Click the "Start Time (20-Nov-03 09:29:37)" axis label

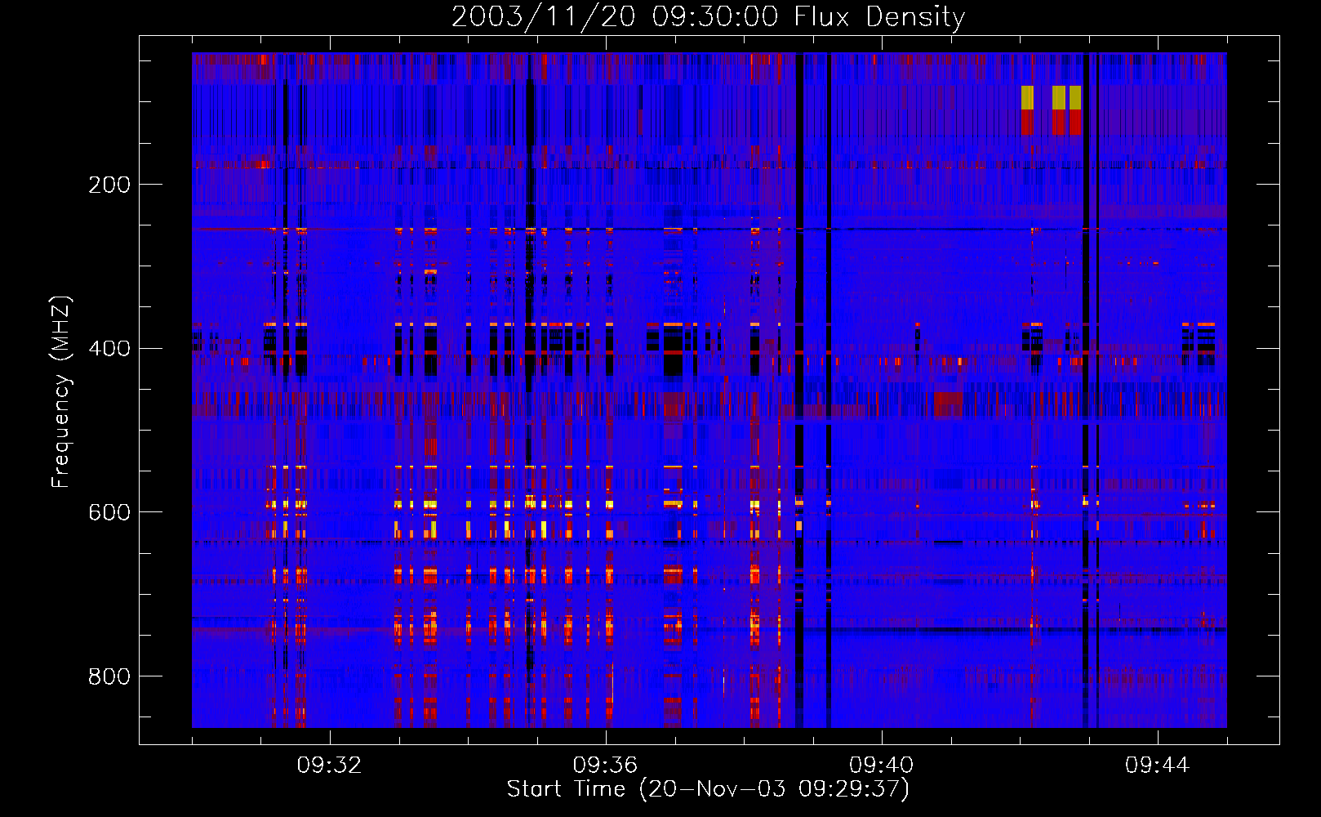(x=708, y=789)
